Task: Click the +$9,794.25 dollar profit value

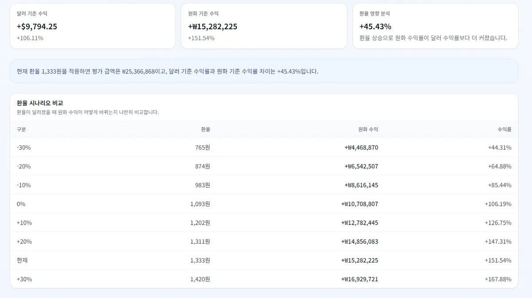Action: point(37,27)
